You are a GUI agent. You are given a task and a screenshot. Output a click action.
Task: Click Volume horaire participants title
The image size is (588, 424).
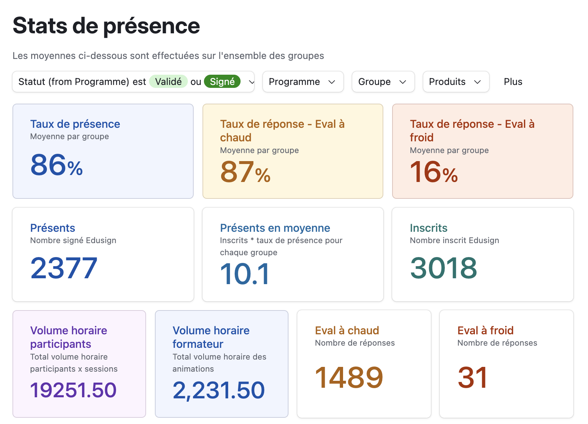(68, 337)
